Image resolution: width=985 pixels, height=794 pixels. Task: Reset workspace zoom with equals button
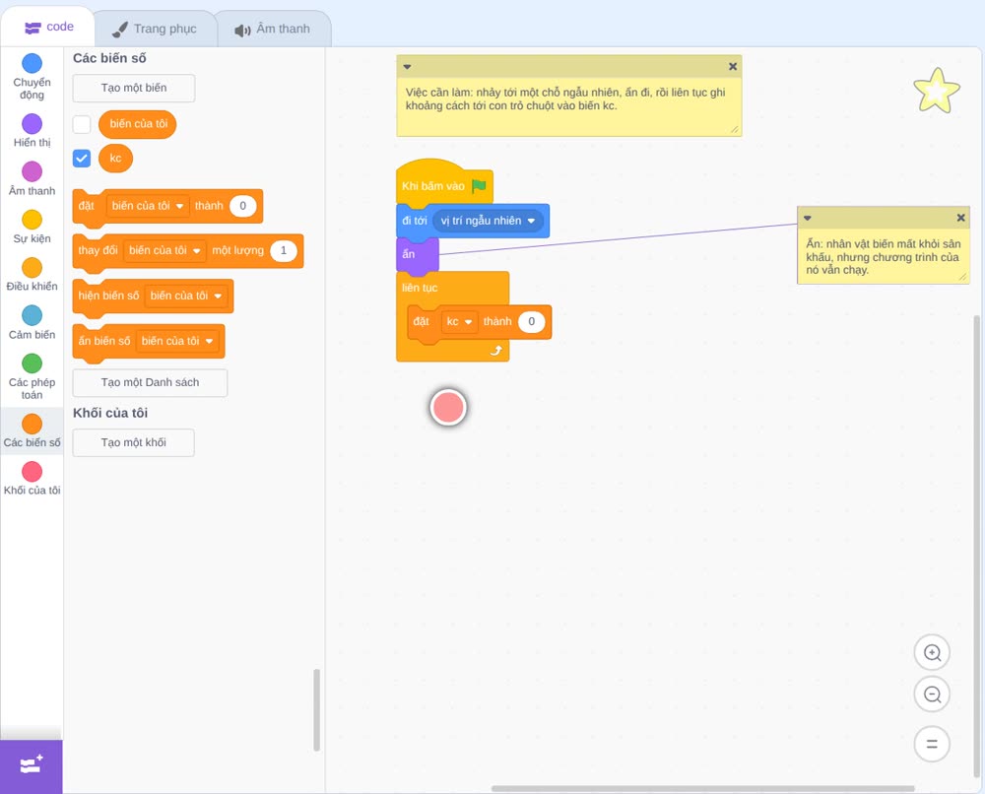[x=932, y=745]
